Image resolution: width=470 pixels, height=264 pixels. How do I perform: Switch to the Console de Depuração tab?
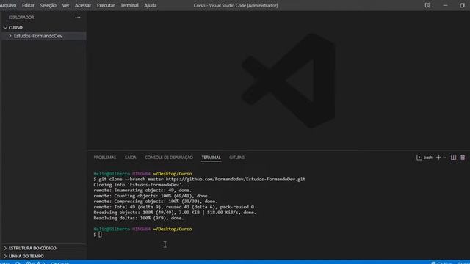pos(169,158)
